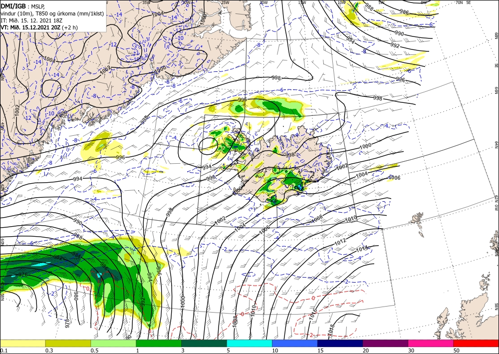
Task: Pick the blue 10–15 mm legend swatch
Action: coord(295,343)
